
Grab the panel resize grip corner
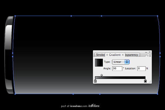(150, 82)
